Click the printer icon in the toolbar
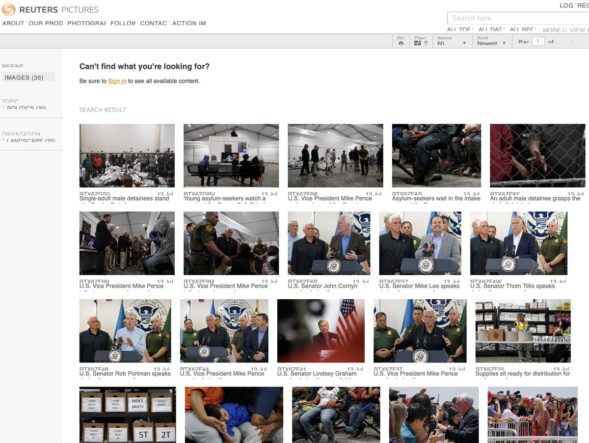589x443 pixels. click(x=401, y=43)
